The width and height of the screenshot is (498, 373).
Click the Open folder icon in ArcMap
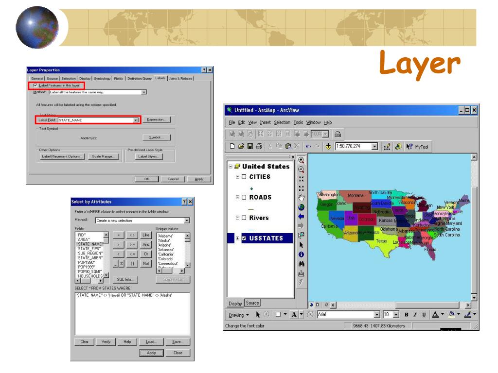click(241, 146)
